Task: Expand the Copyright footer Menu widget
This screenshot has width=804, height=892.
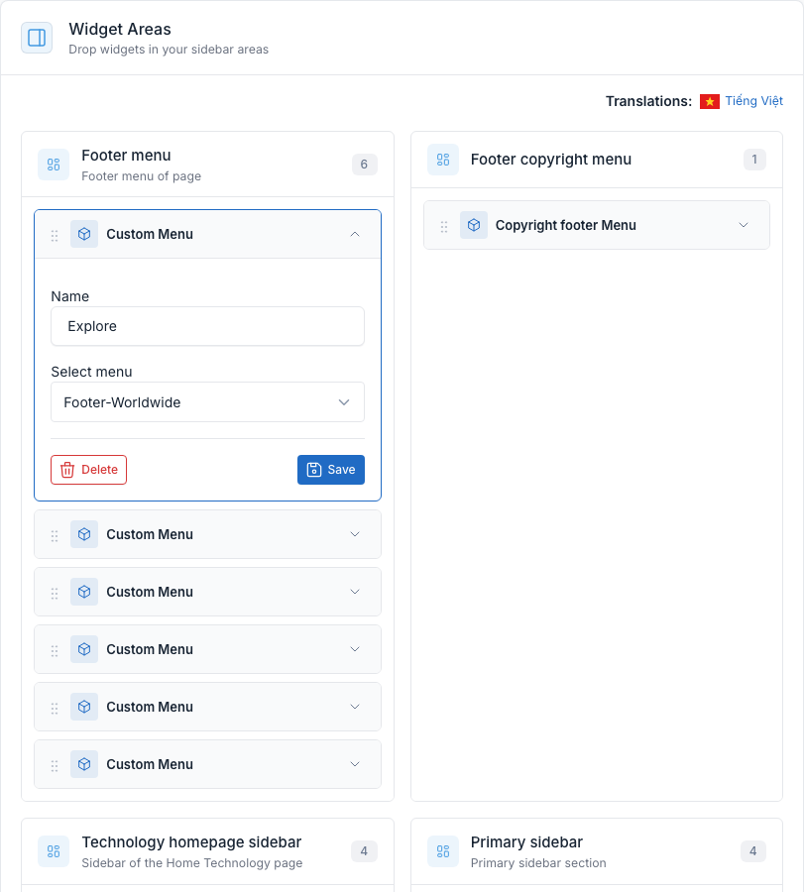Action: click(744, 225)
